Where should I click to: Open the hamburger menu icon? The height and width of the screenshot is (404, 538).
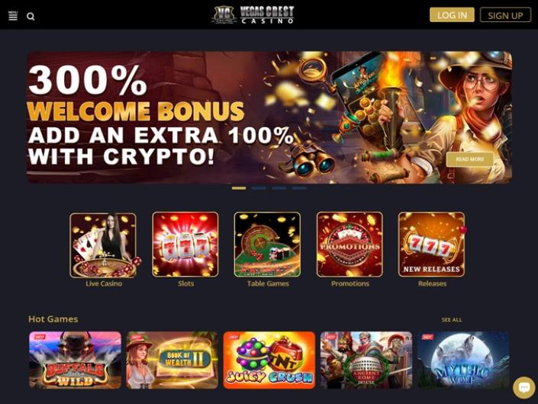click(x=13, y=16)
